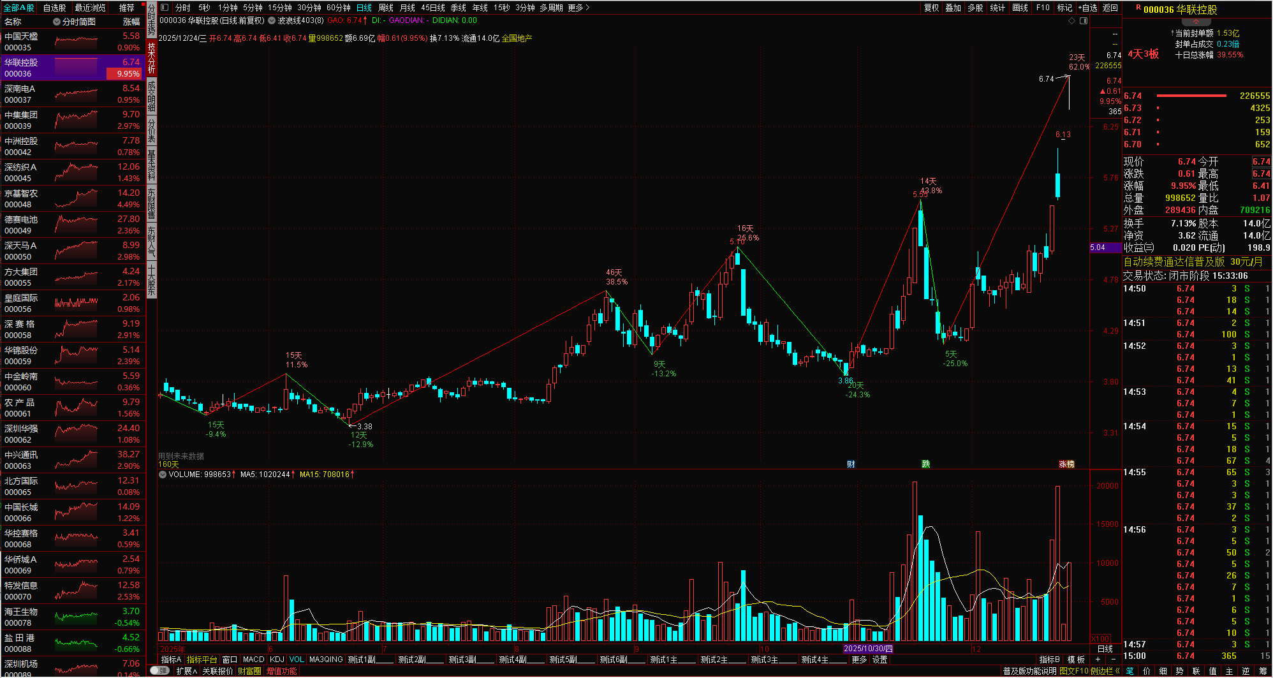The image size is (1273, 678).
Task: Click the 画线 drawing tools button
Action: [x=1020, y=8]
